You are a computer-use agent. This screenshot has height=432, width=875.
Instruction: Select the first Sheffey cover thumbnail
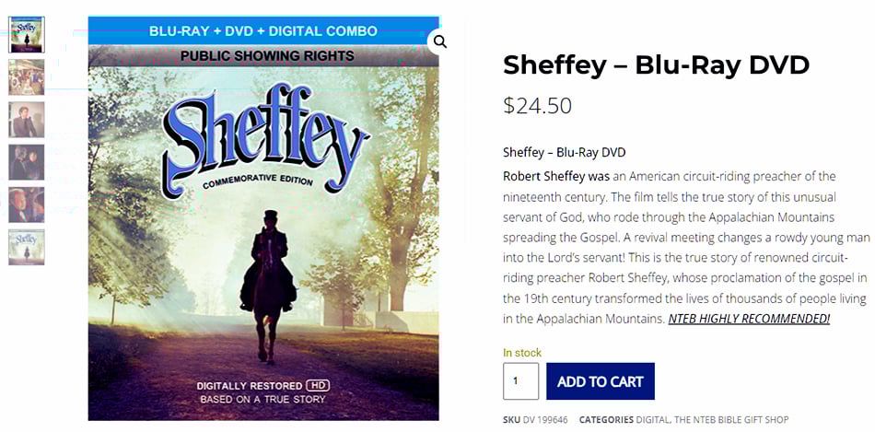click(27, 34)
